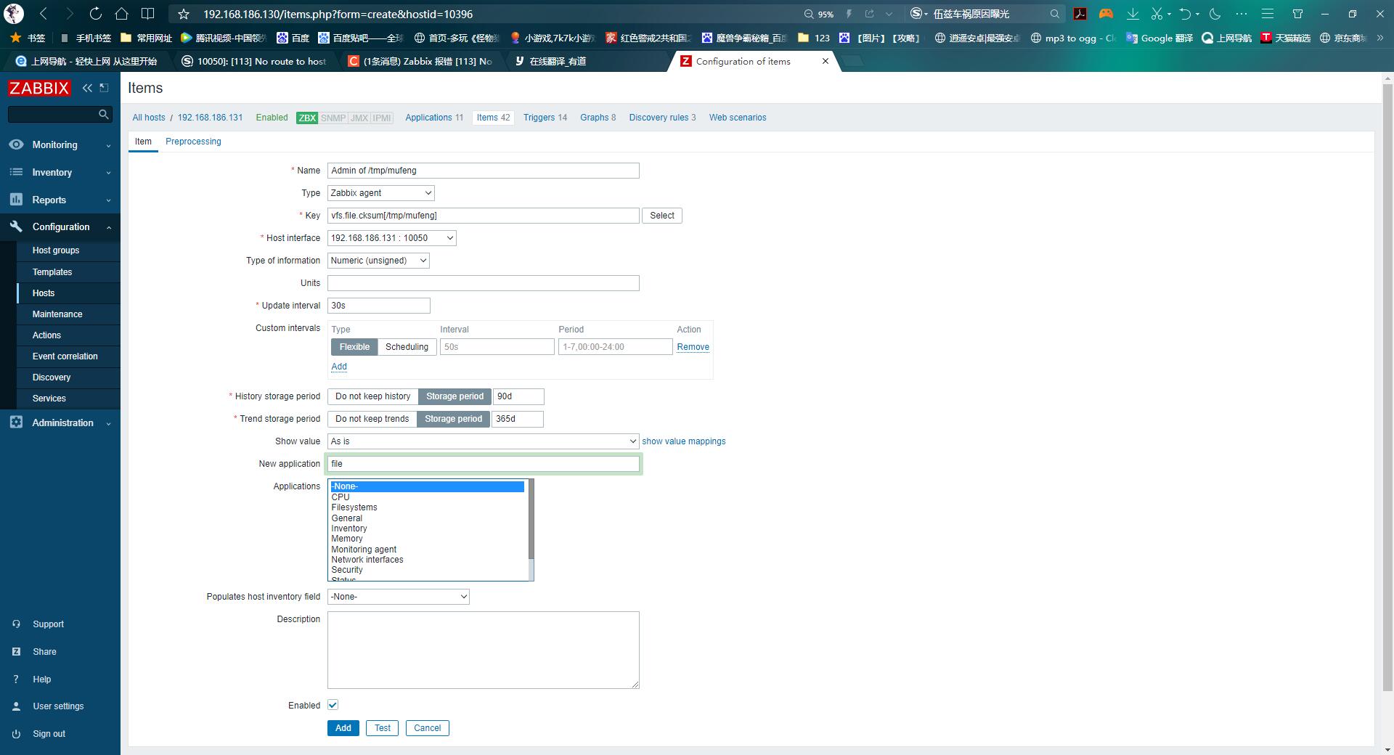Click the PDF toolbar icon
Screen dimensions: 1394x755
1080,14
